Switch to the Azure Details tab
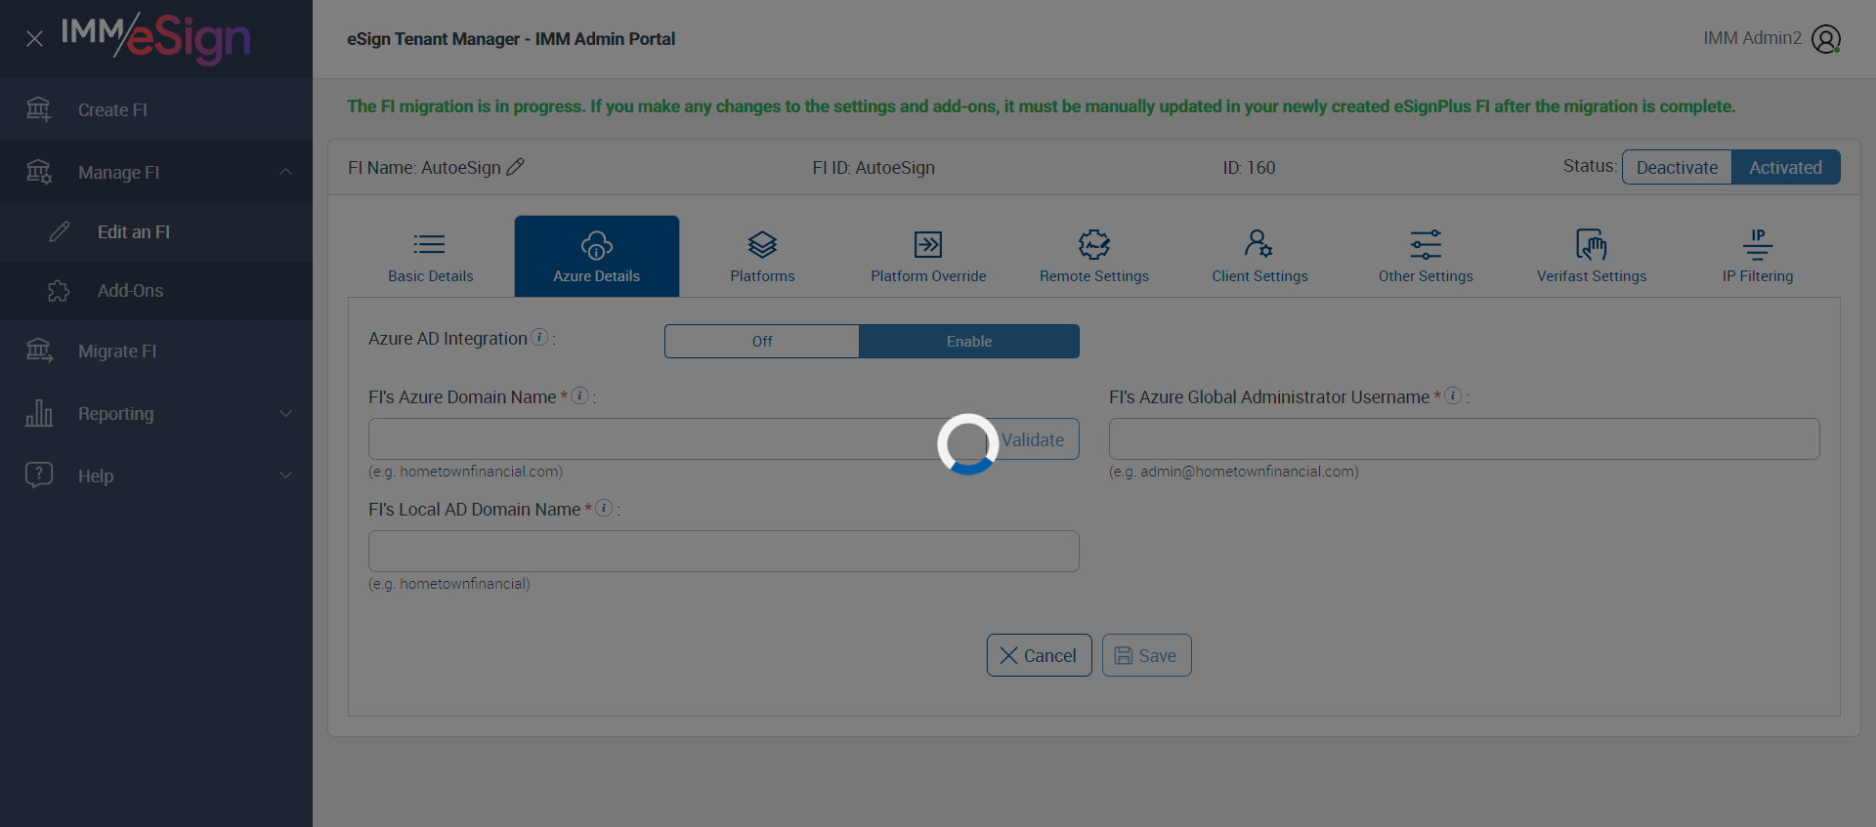1876x827 pixels. click(597, 256)
